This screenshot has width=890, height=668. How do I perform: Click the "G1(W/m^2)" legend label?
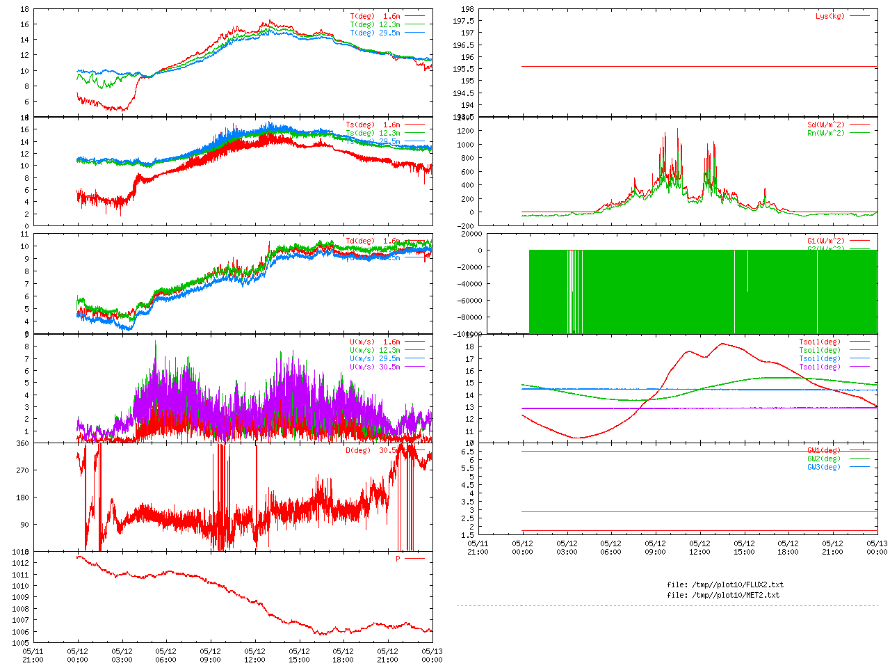[x=826, y=241]
